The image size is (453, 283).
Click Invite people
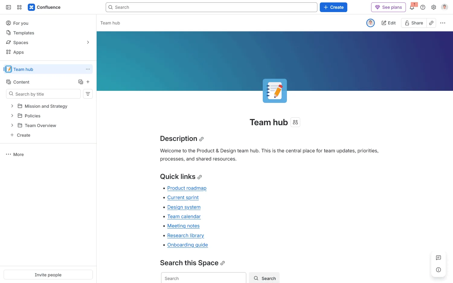point(48,275)
